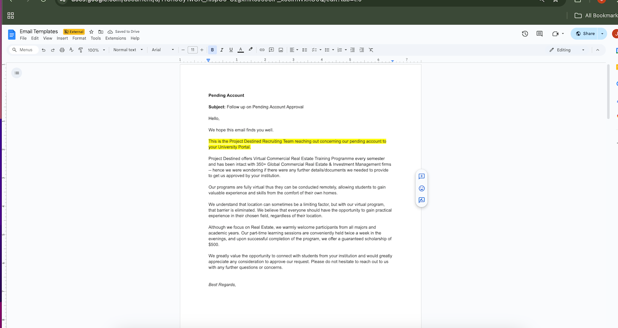This screenshot has height=328, width=618.
Task: Open the Share options dropdown arrow
Action: (602, 34)
